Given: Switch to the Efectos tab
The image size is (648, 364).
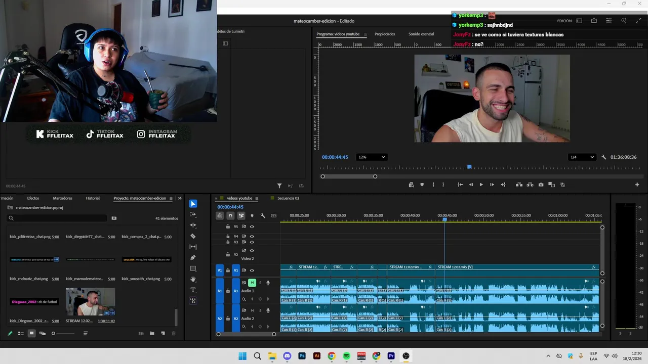Looking at the screenshot, I should point(33,198).
